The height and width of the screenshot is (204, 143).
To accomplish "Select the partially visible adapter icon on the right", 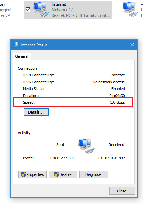I will pyautogui.click(x=130, y=10).
